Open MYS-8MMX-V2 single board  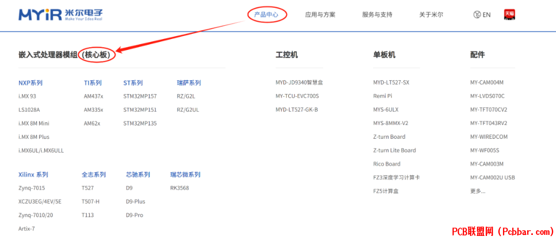pos(391,123)
